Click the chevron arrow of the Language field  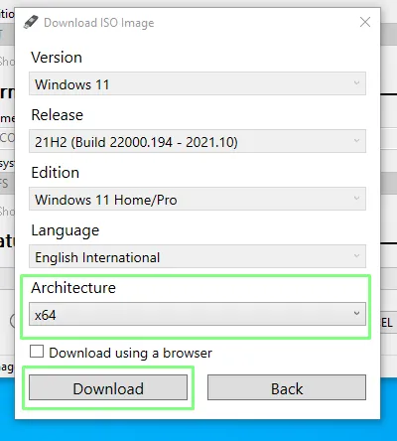tap(356, 255)
